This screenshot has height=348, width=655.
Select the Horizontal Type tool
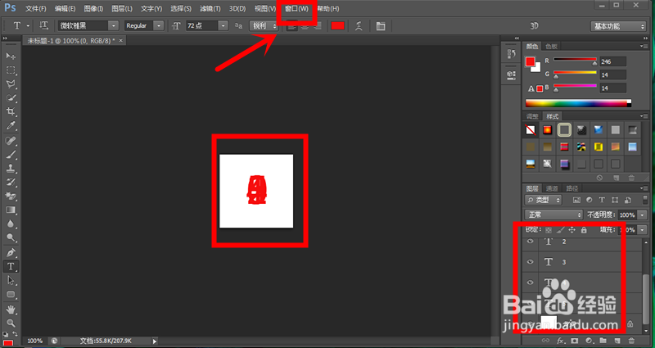click(11, 267)
